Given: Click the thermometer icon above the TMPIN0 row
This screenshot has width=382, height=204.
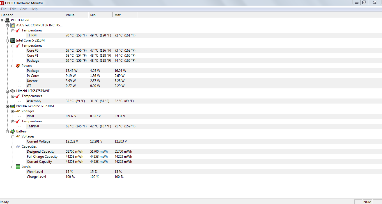Looking at the screenshot, I should tap(18, 121).
